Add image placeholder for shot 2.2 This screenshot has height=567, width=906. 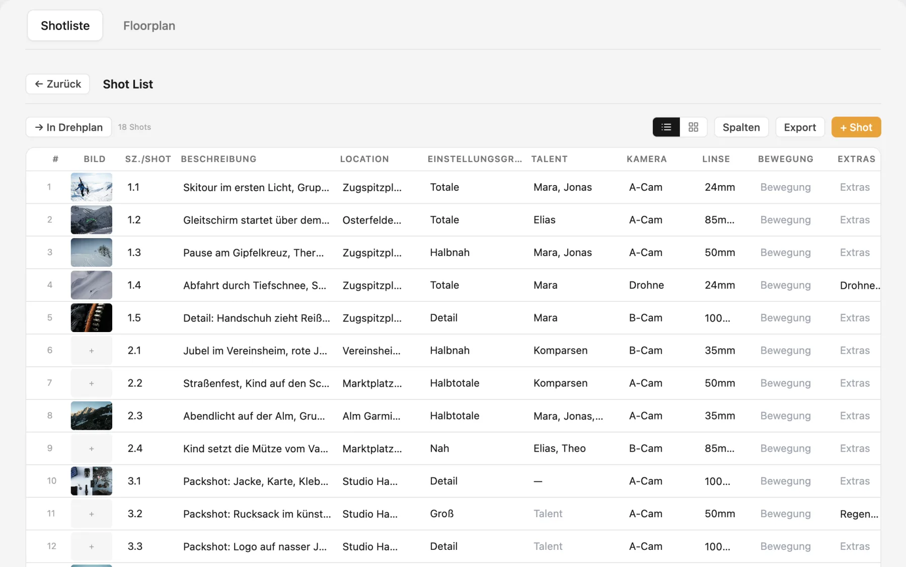tap(92, 383)
